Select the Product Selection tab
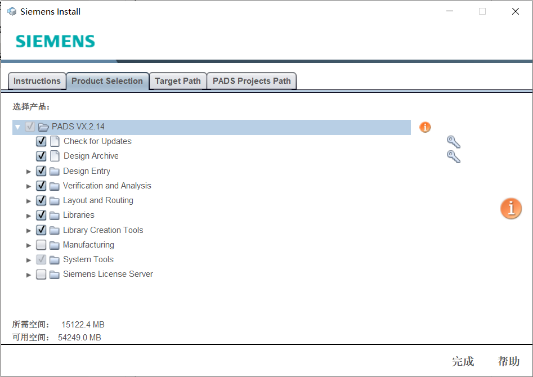This screenshot has width=533, height=377. coord(108,81)
